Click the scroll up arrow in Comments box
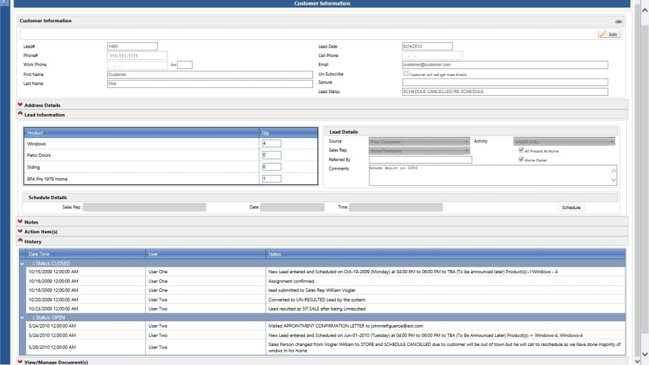Viewport: 649px width, 365px height. [x=614, y=170]
